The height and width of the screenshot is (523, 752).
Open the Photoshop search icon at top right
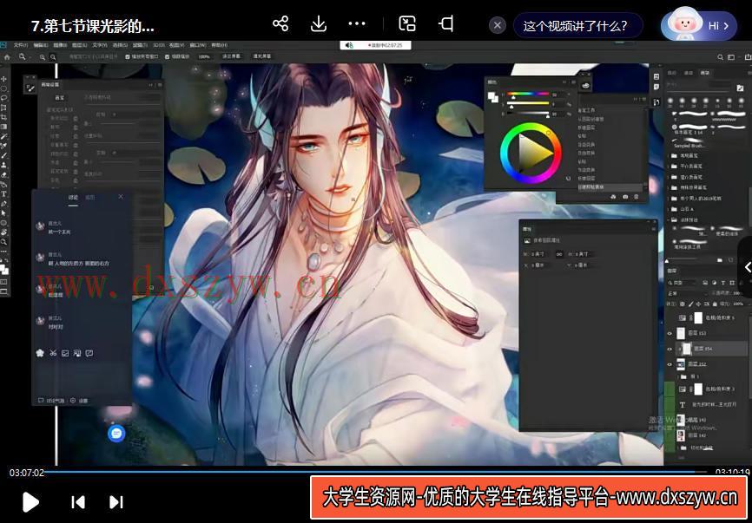pyautogui.click(x=720, y=57)
